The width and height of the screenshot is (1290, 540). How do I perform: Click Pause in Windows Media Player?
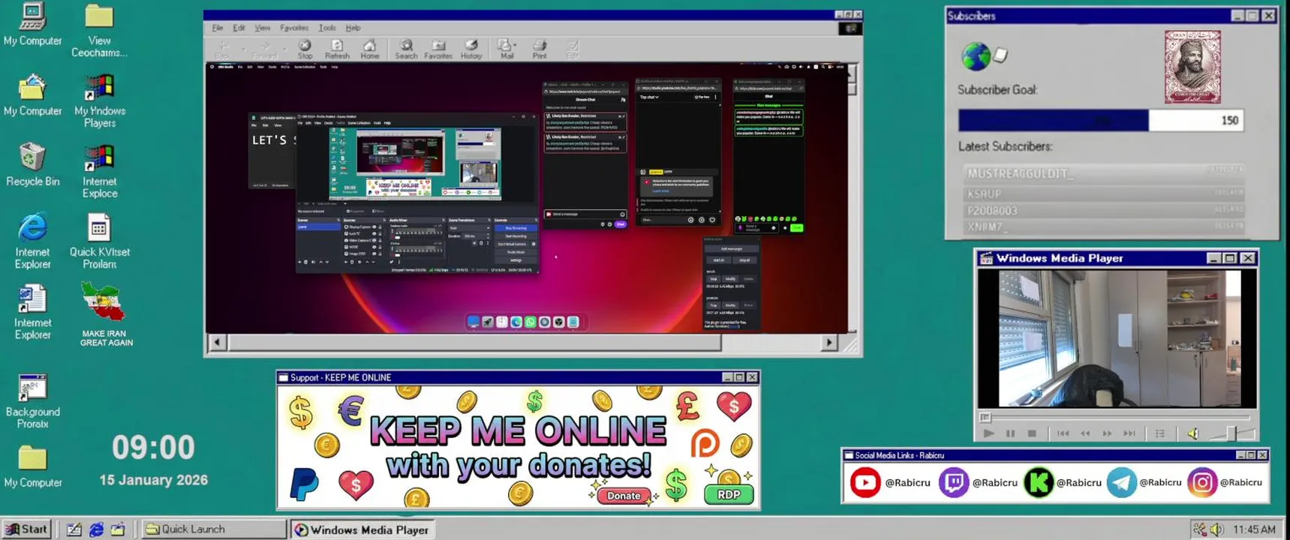point(1010,433)
